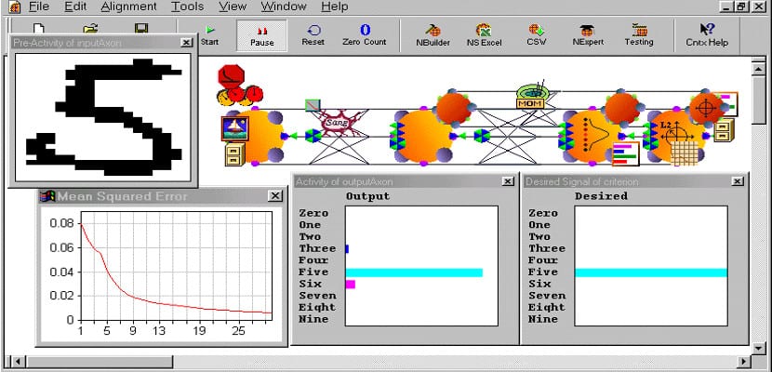Click the Zero Count toolbar button
Viewport: 772px width, 372px height.
[365, 36]
